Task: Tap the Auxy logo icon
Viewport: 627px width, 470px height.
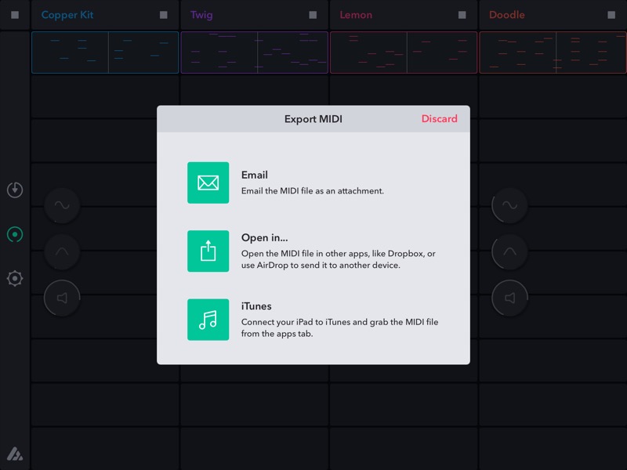Action: click(x=15, y=454)
